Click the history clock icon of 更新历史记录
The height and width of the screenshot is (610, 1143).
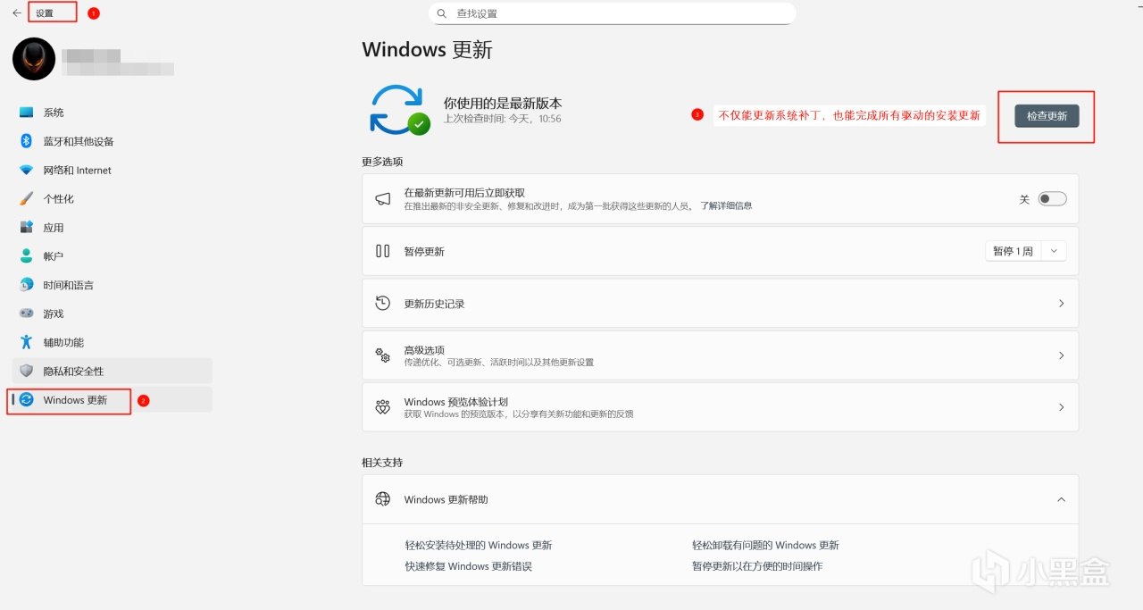383,303
